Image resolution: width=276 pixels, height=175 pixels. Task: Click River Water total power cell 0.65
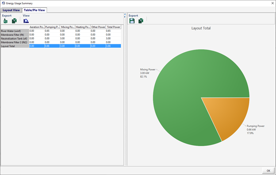click(113, 31)
